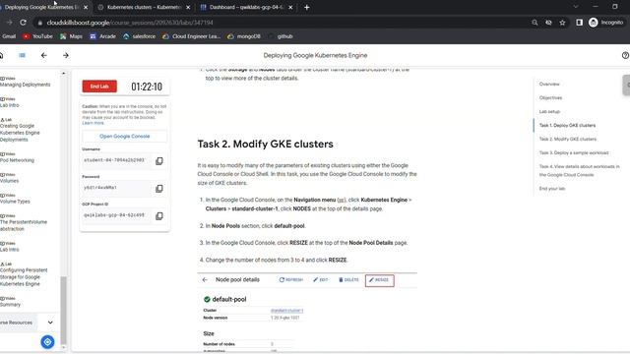Screen dimensions: 630x354
Task: Toggle the course outline list icon
Action: click(22, 55)
